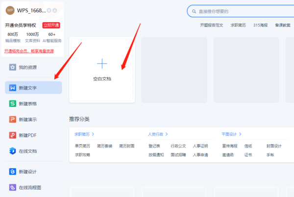Expand the 求职简历 category arrow
Image resolution: width=294 pixels, height=197 pixels.
(93, 134)
